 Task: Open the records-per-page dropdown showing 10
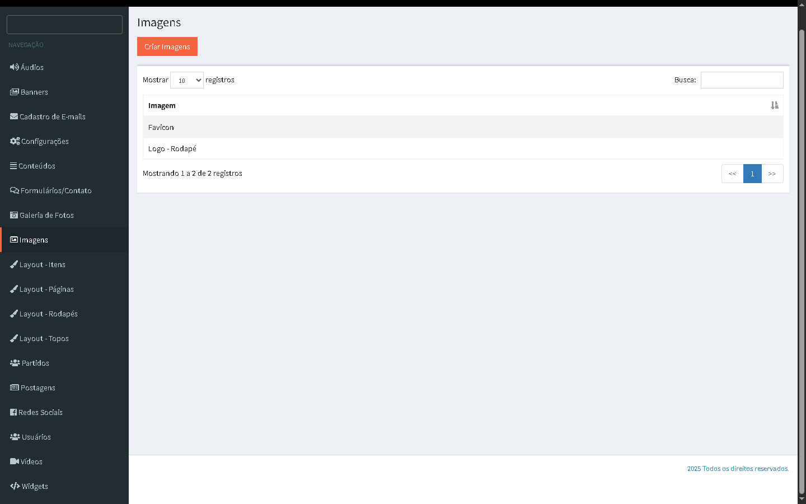[x=187, y=80]
